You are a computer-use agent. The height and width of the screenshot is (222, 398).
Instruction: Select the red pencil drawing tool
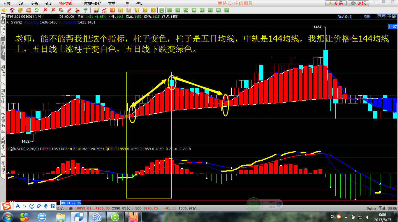pos(69,10)
